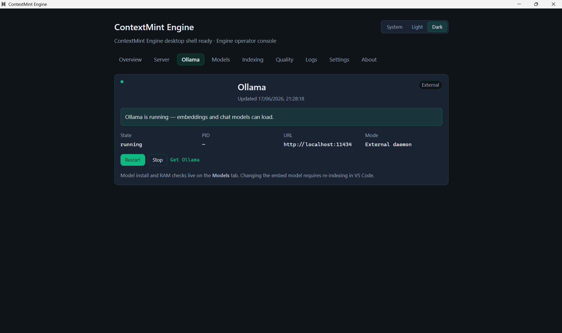Click the State label
Screen dimensions: 562x333
126,135
